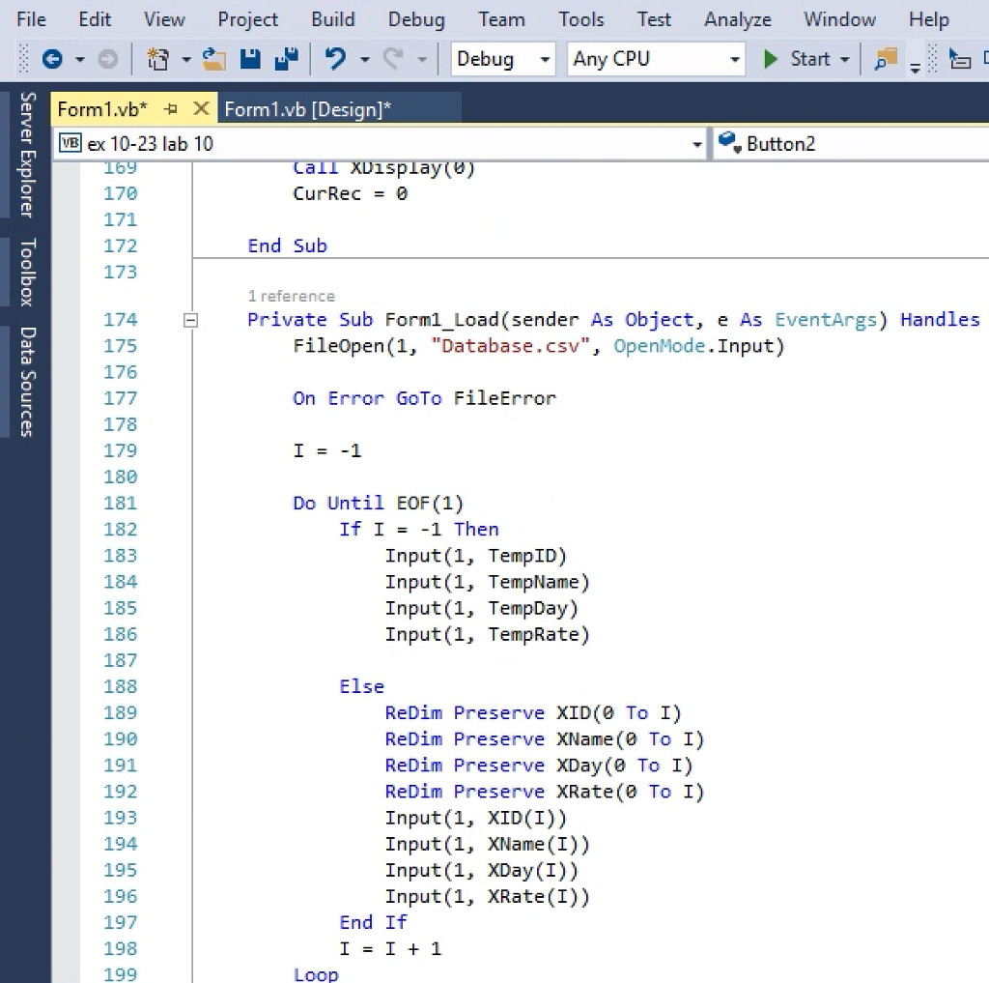Open the Server Explorer side panel
This screenshot has width=989, height=983.
28,155
